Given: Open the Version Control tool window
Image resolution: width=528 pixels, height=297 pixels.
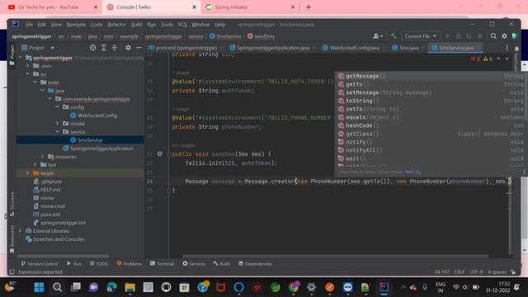Looking at the screenshot, I should click(x=40, y=264).
